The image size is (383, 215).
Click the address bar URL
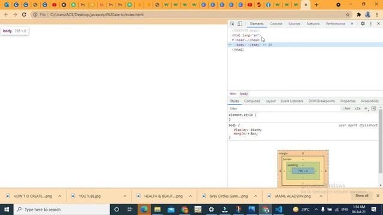pos(97,14)
